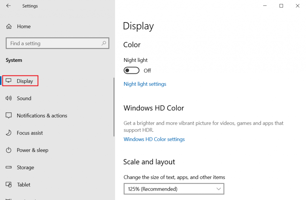The width and height of the screenshot is (306, 200).
Task: Click the Storage drive icon
Action: 9,167
